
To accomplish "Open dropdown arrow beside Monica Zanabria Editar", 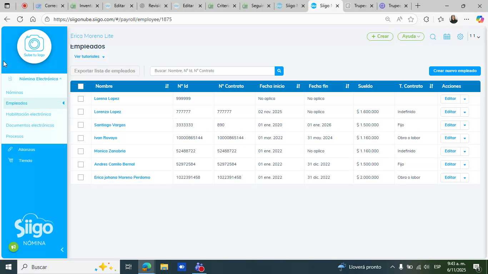I will 464,151.
